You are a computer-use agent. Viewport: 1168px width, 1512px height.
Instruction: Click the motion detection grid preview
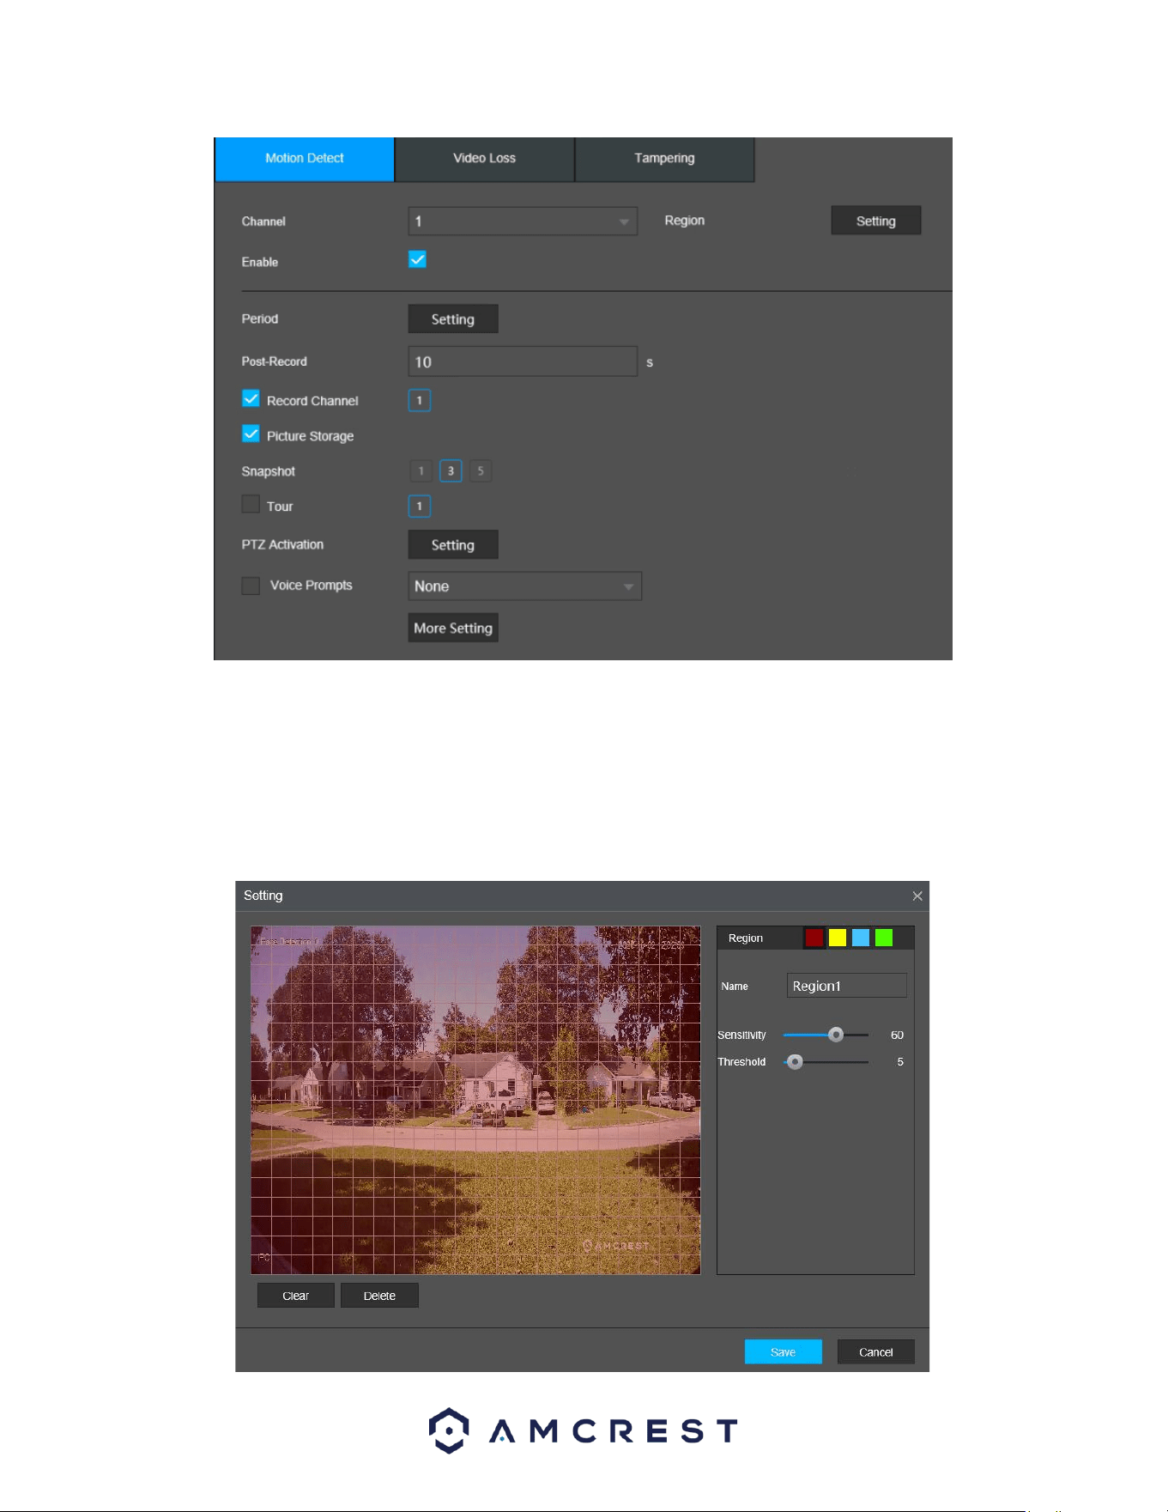click(475, 1100)
